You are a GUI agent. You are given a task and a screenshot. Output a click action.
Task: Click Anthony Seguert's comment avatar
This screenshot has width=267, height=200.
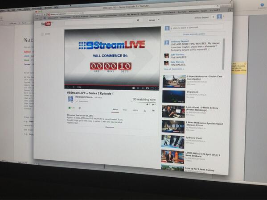(167, 42)
